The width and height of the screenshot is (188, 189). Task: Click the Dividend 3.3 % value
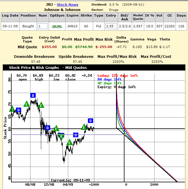tap(114, 5)
